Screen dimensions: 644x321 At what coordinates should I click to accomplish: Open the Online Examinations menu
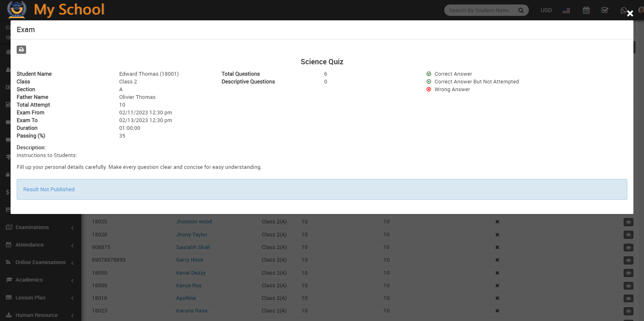(40, 262)
